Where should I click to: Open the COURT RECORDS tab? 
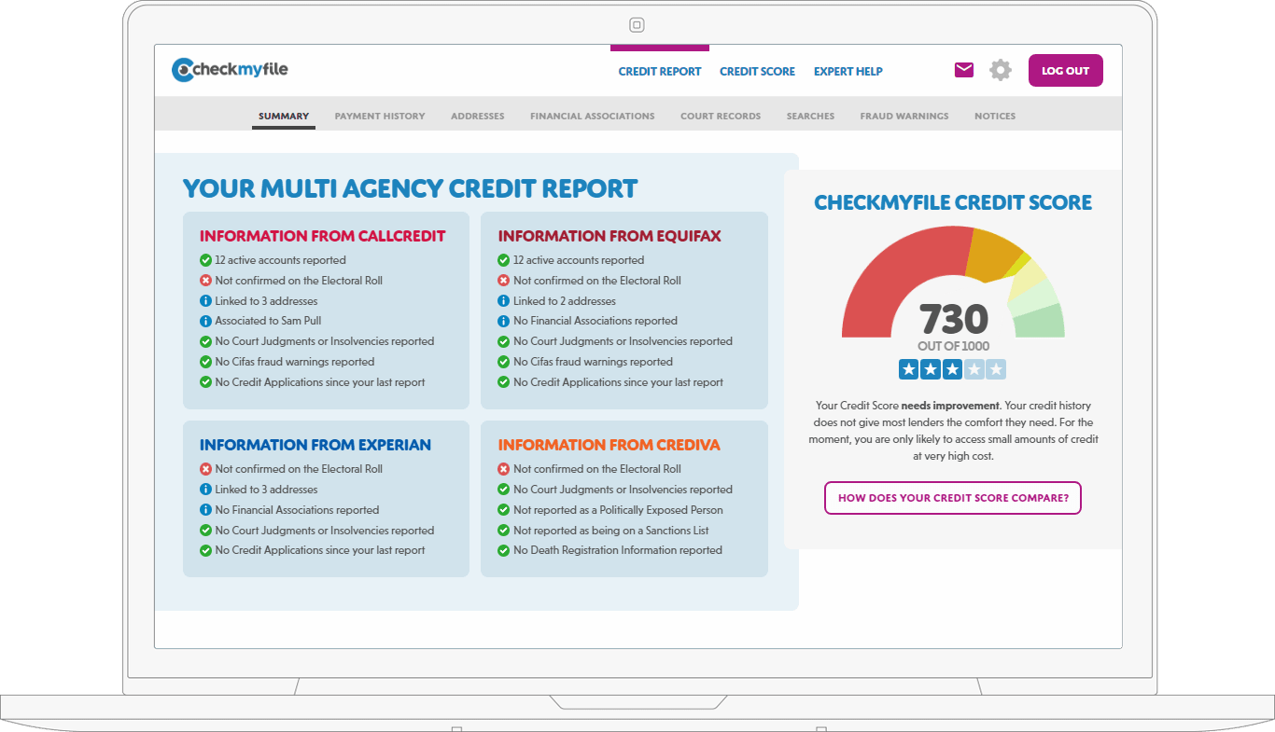coord(721,117)
